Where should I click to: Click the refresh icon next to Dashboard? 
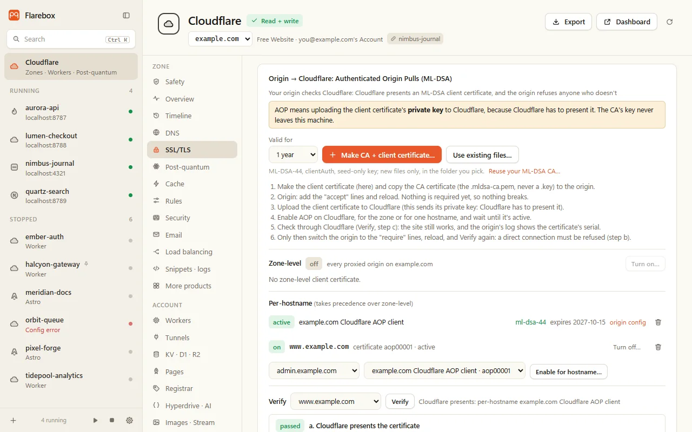pyautogui.click(x=670, y=22)
